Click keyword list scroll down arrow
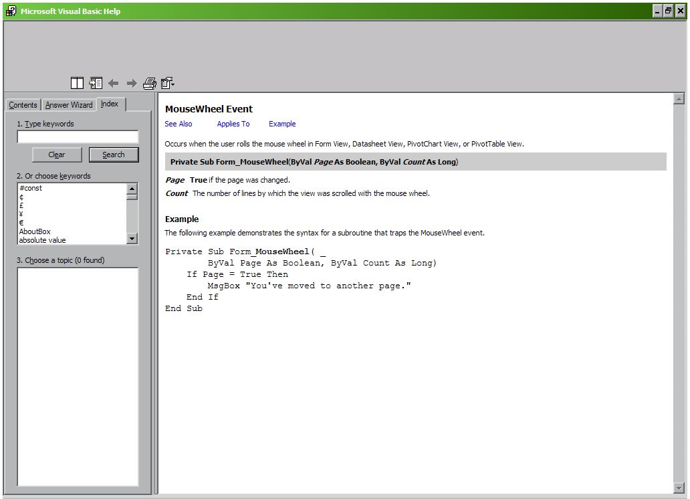Viewport: 690px width, 499px height. pos(132,239)
